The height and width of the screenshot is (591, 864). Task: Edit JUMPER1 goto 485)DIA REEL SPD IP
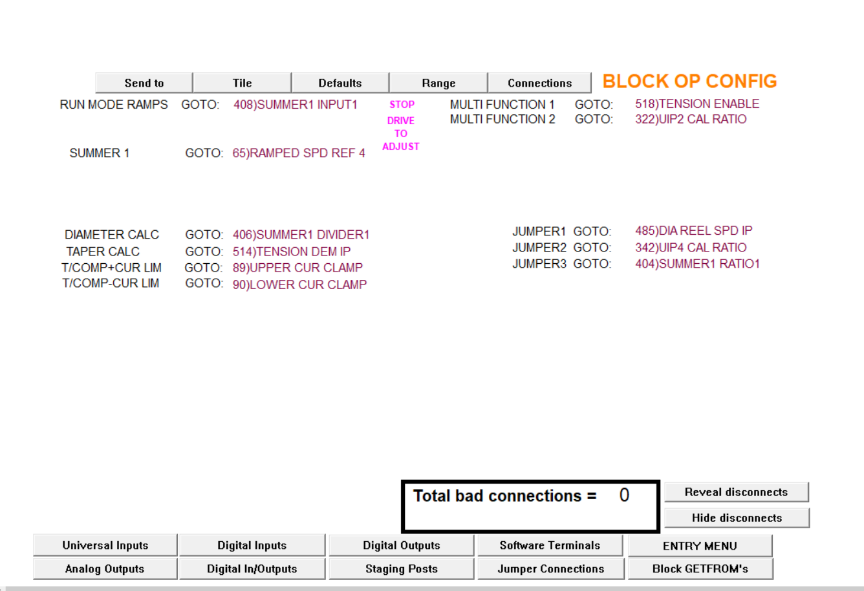tap(693, 231)
